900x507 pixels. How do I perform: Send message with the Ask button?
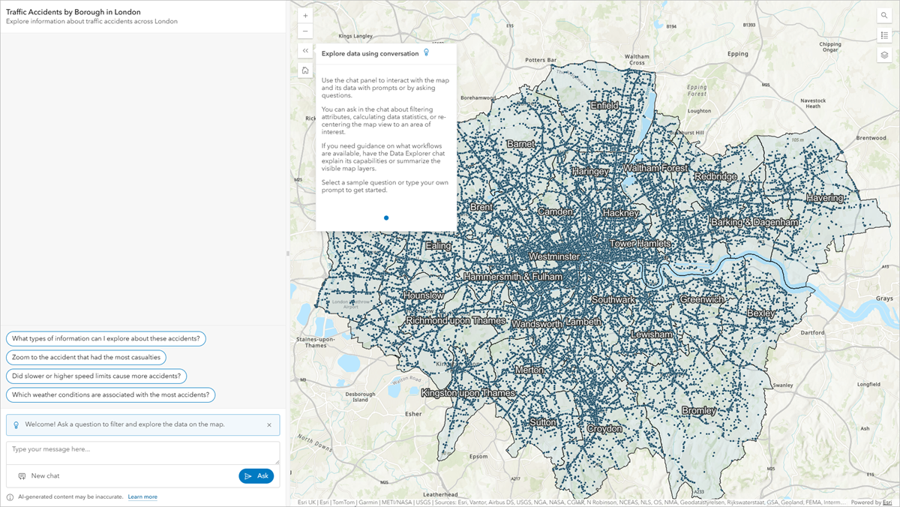point(256,475)
